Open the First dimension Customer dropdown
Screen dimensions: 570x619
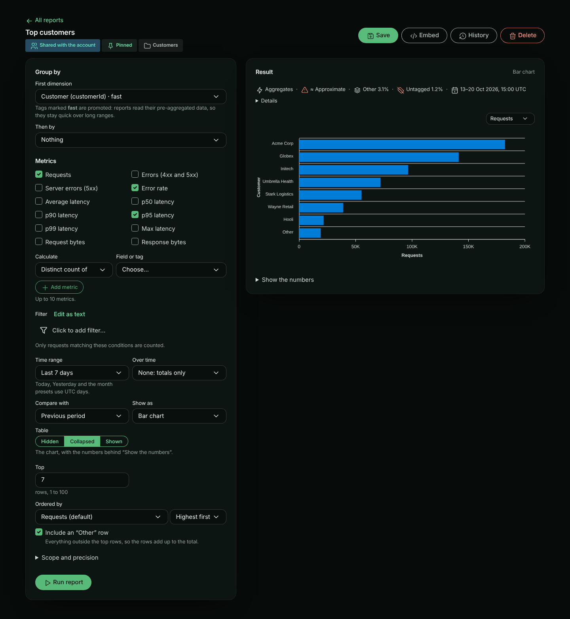pos(131,97)
